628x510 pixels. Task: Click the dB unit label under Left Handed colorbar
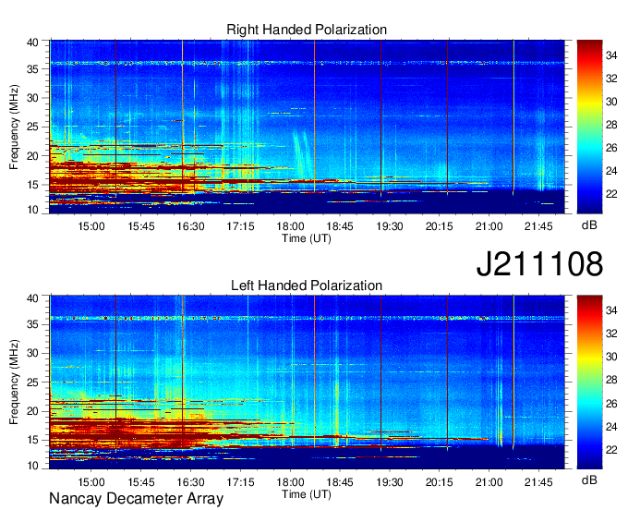[x=589, y=480]
